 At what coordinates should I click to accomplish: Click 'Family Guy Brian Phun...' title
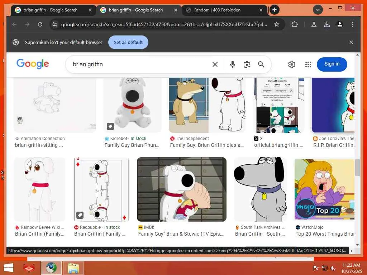tap(132, 145)
